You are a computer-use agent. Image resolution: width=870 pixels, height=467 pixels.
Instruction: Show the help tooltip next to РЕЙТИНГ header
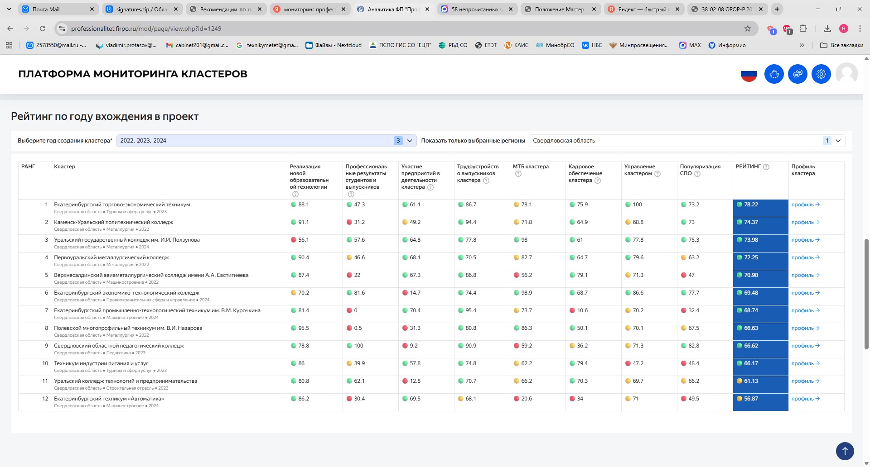tap(766, 167)
